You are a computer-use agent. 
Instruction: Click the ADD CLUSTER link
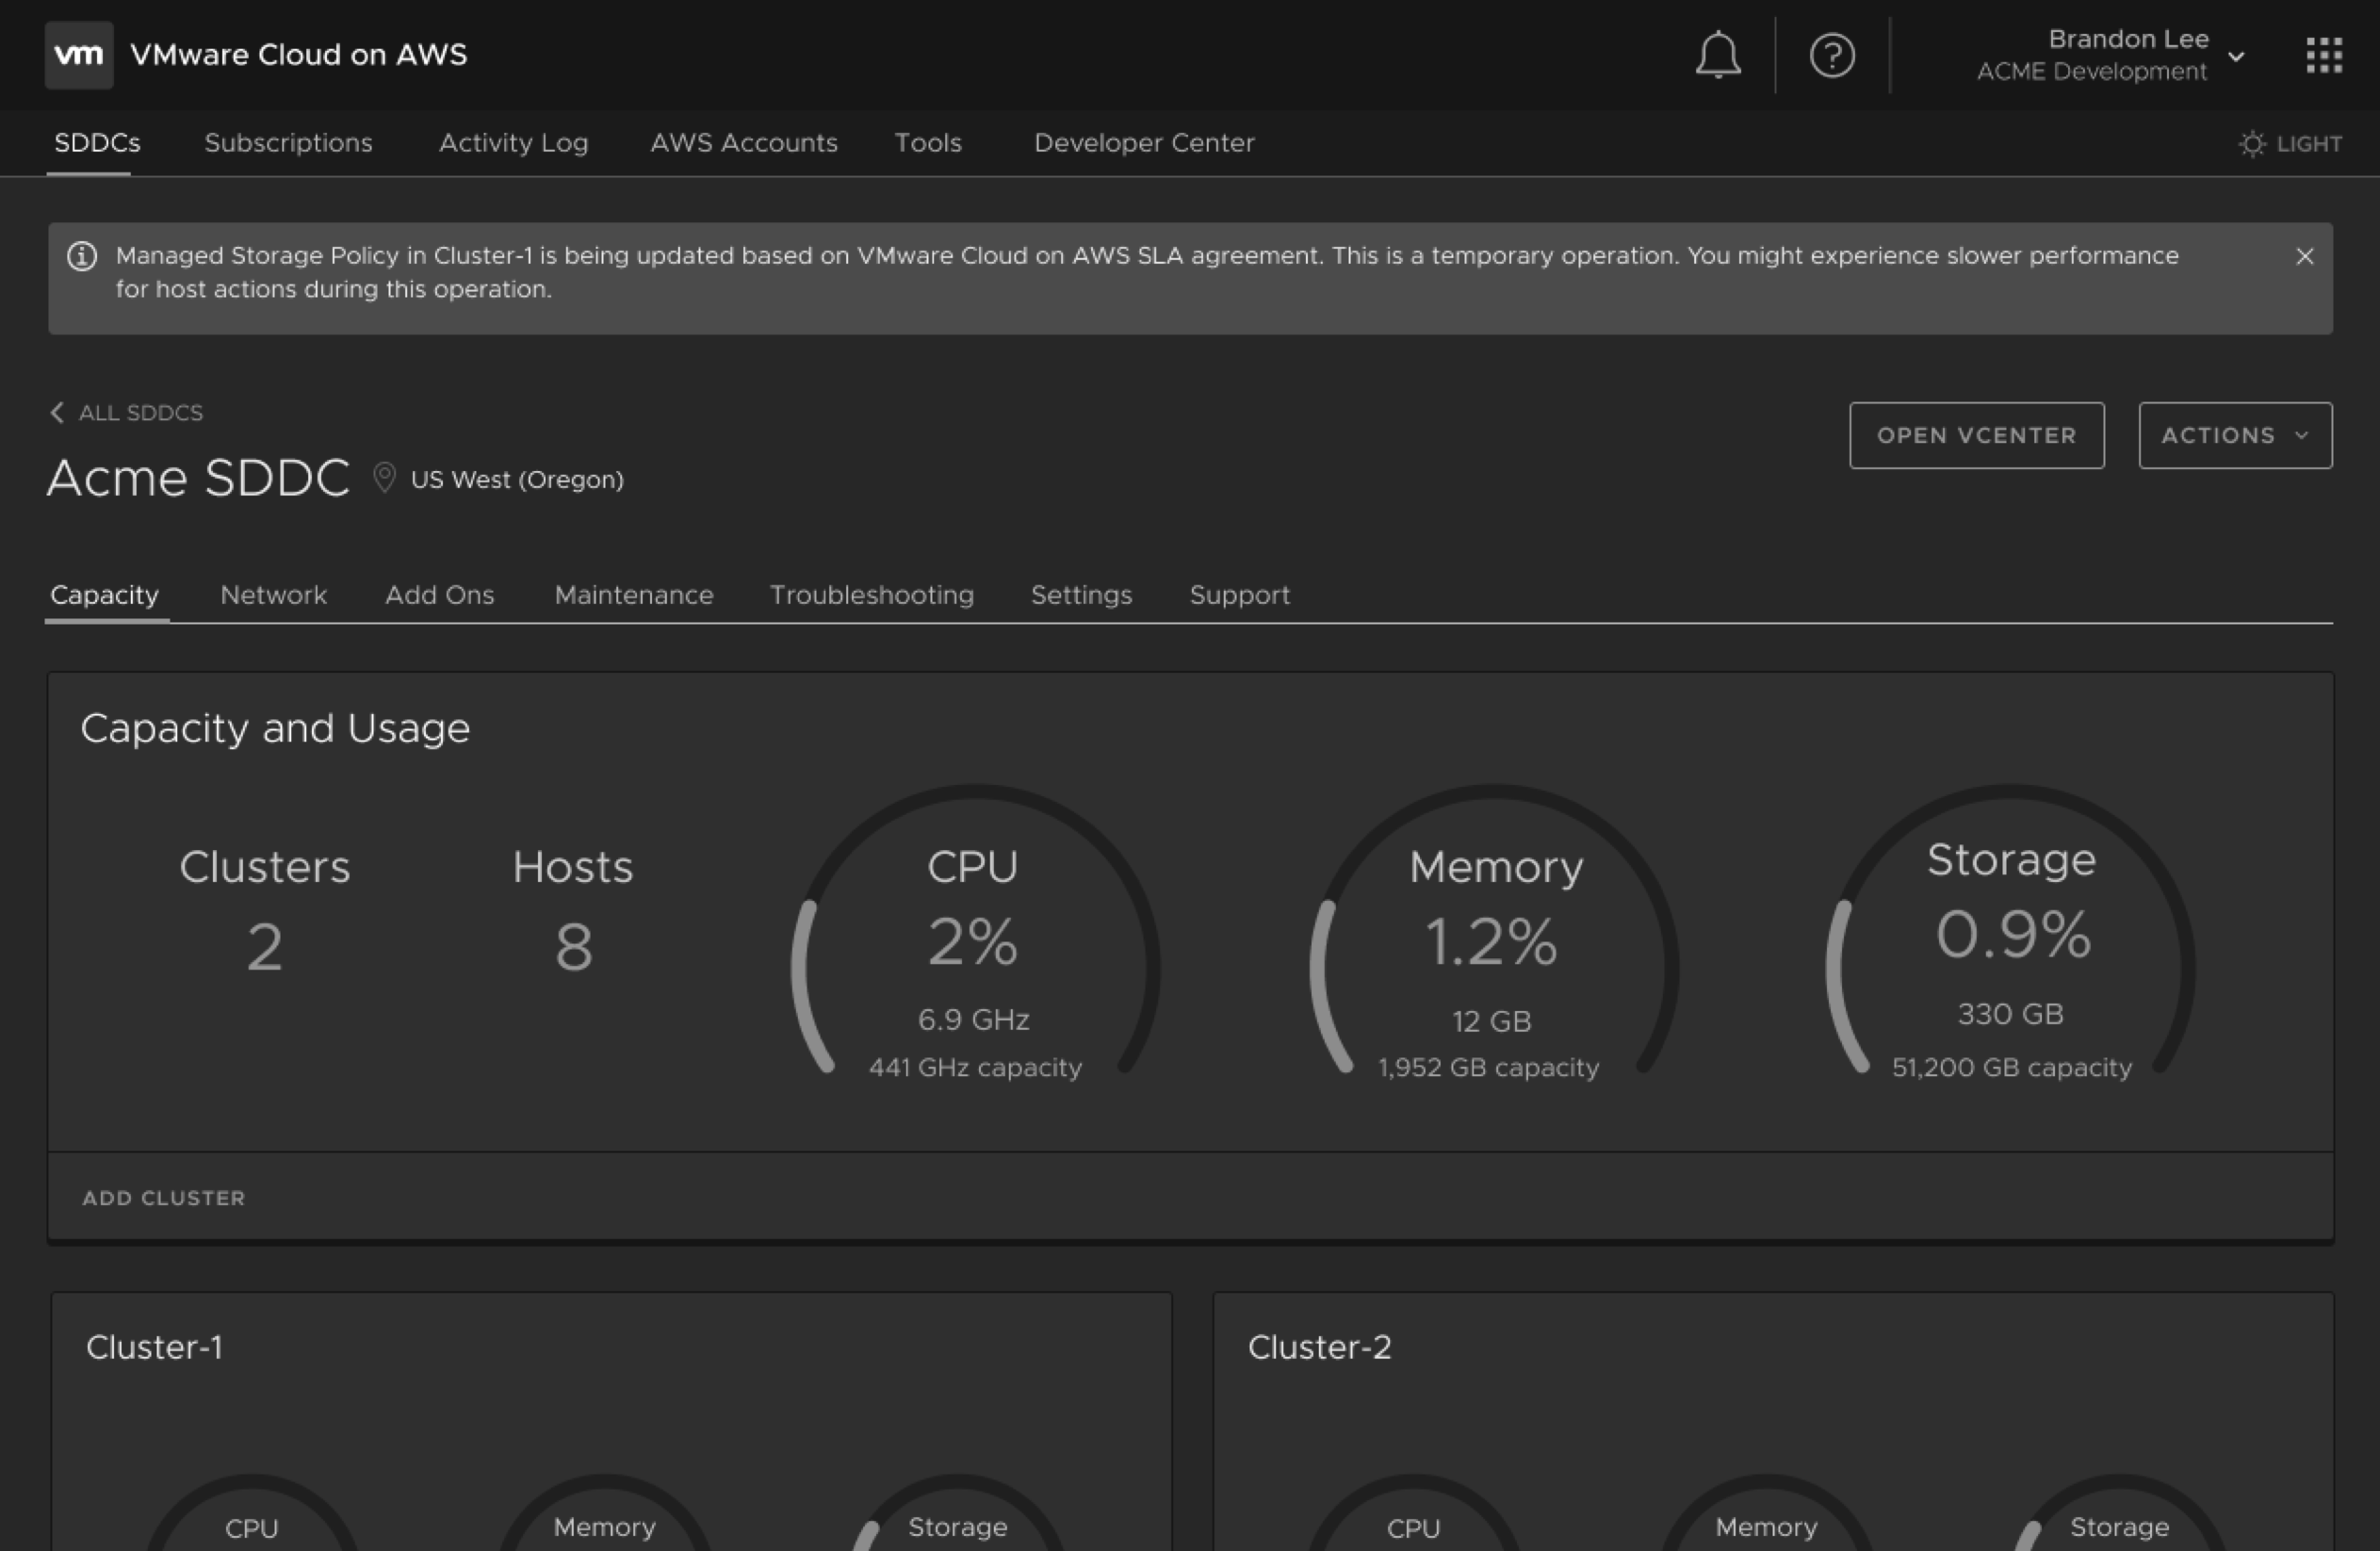click(x=164, y=1197)
